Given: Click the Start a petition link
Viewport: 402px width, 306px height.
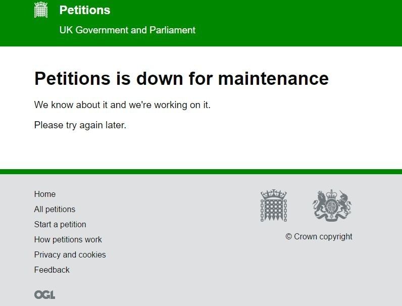Looking at the screenshot, I should click(60, 225).
